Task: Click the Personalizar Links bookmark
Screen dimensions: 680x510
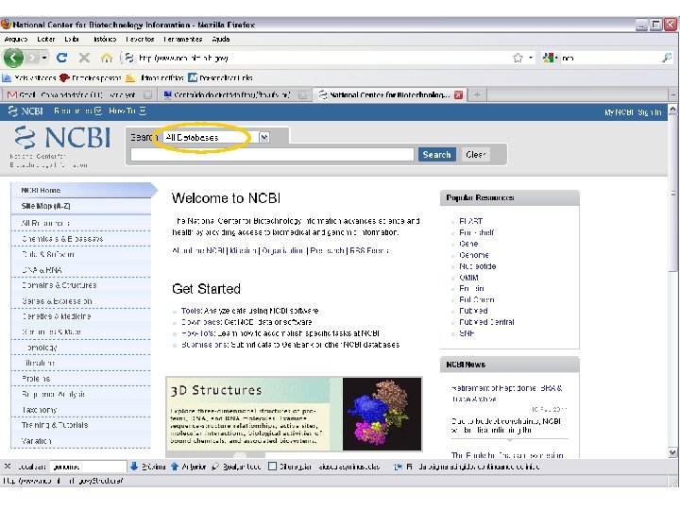Action: tap(221, 78)
